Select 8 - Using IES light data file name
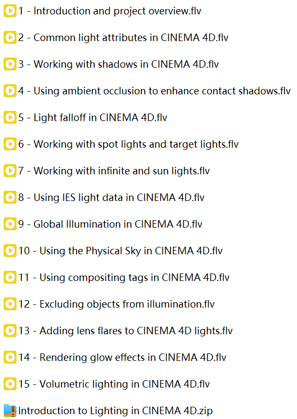 [111, 197]
